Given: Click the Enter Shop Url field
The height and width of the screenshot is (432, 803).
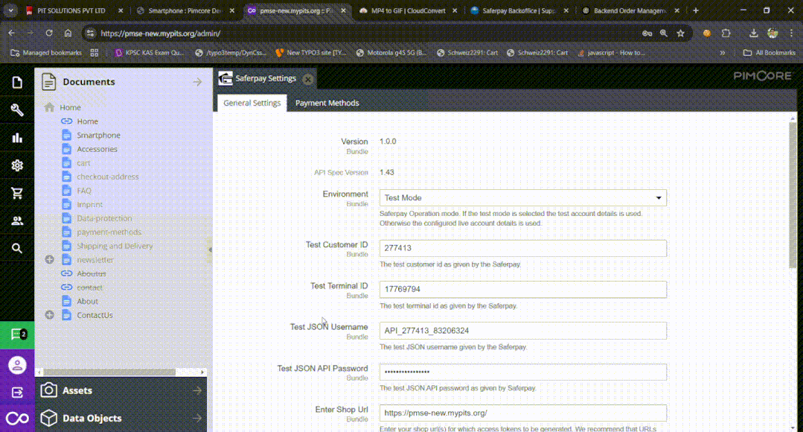Looking at the screenshot, I should (x=523, y=413).
